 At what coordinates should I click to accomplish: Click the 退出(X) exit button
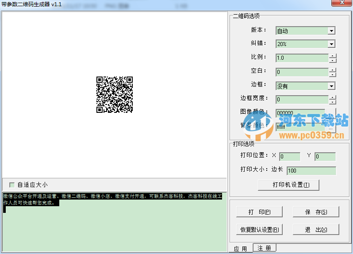pos(316,230)
